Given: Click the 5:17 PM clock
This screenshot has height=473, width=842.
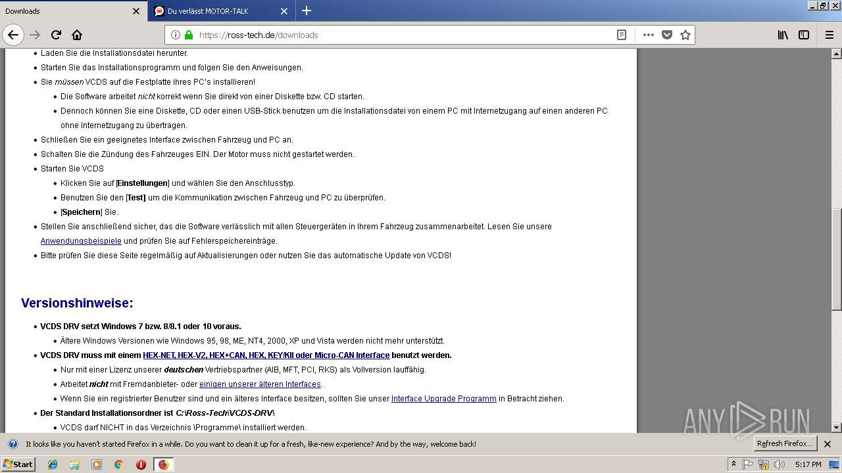Looking at the screenshot, I should pyautogui.click(x=808, y=464).
